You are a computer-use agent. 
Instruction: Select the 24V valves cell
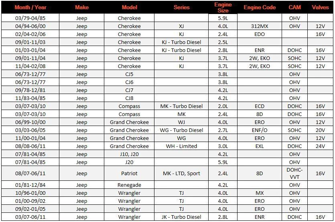point(320,146)
